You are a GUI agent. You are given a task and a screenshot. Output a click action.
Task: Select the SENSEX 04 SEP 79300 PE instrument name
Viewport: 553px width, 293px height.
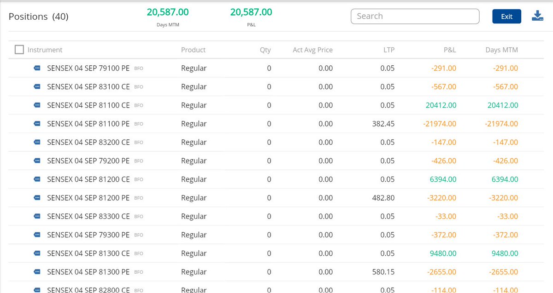(x=88, y=235)
